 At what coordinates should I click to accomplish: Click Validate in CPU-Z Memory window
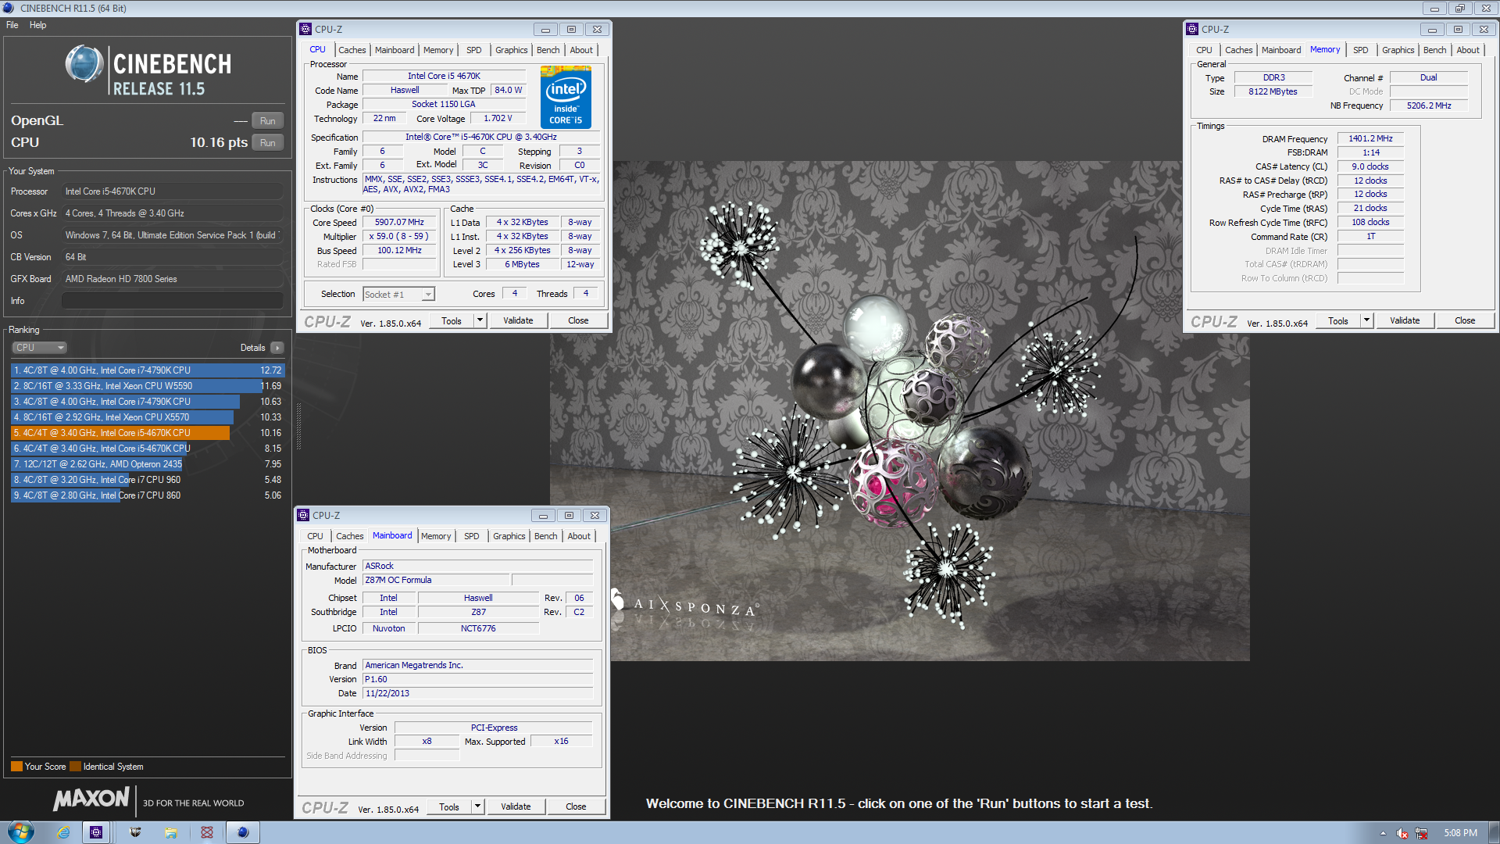(x=1405, y=320)
